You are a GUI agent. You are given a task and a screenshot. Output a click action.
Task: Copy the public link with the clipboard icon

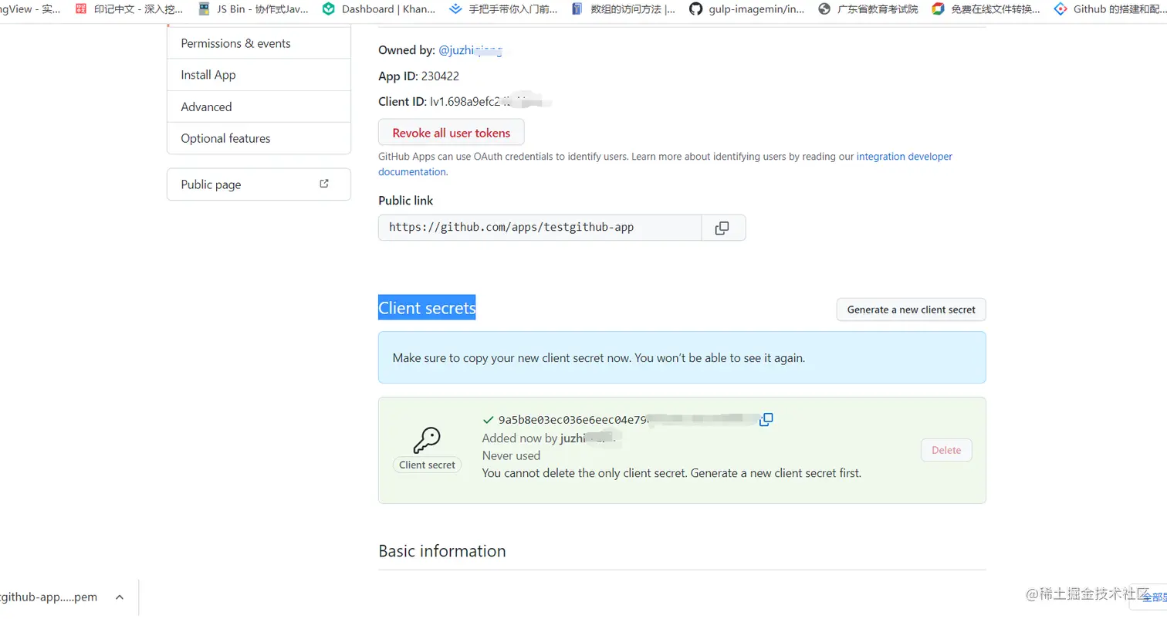coord(722,228)
